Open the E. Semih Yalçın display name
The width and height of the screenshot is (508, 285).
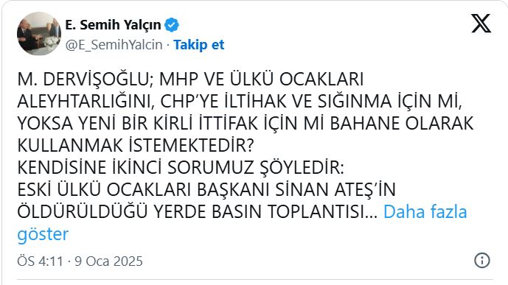tap(113, 24)
